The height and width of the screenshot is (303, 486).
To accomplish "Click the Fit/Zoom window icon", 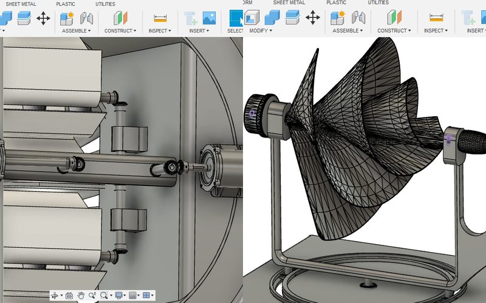I will click(104, 296).
